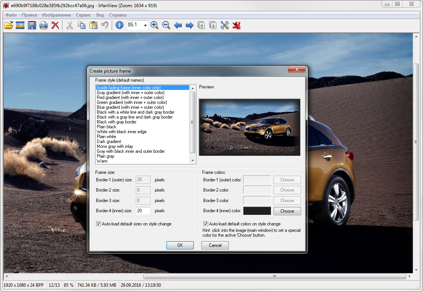Select the Plain black frame style
This screenshot has width=423, height=292.
coord(107,127)
